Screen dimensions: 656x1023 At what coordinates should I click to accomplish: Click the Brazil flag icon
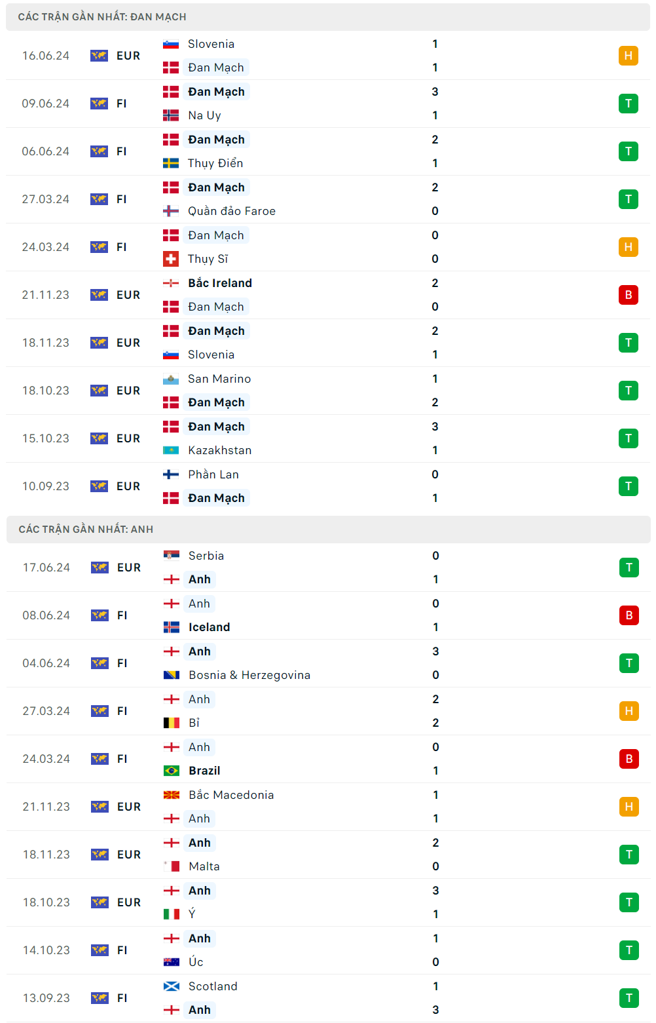click(172, 771)
